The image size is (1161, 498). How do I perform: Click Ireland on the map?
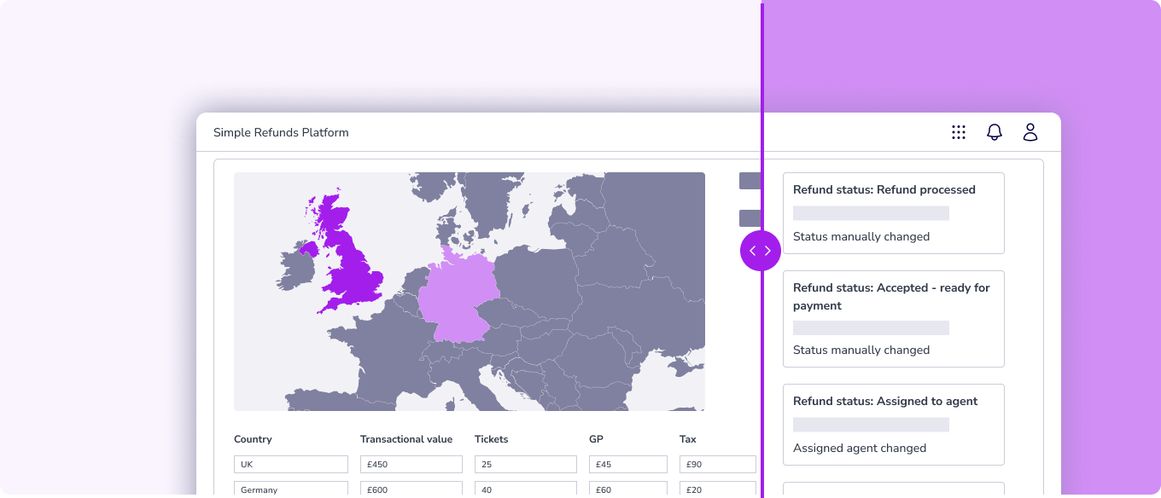coord(296,269)
